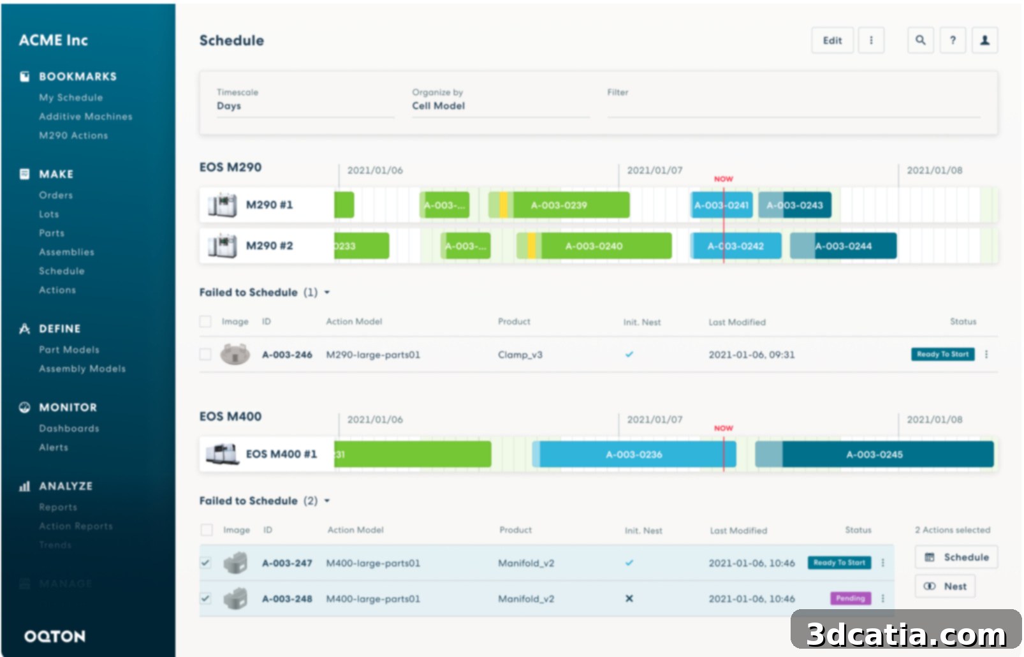Screen dimensions: 1024x657
Task: Open Lots in the Make section
Action: coord(48,214)
